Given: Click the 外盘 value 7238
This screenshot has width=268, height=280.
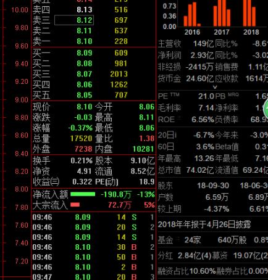Looking at the screenshot, I should tap(83, 149).
